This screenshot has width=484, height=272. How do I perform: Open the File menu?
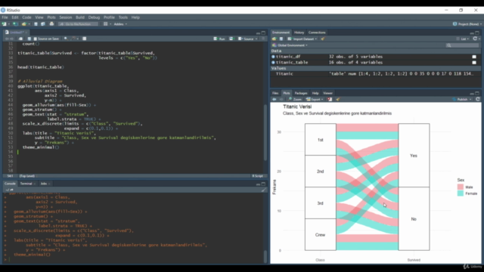(x=5, y=17)
